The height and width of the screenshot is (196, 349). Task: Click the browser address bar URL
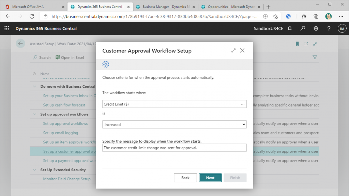pos(154,16)
